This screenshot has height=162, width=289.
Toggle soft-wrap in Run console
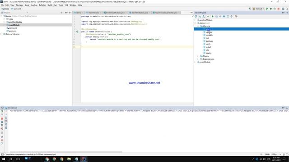click(x=6, y=118)
